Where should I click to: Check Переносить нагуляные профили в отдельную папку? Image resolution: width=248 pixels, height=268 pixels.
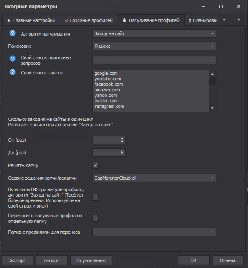point(95,218)
